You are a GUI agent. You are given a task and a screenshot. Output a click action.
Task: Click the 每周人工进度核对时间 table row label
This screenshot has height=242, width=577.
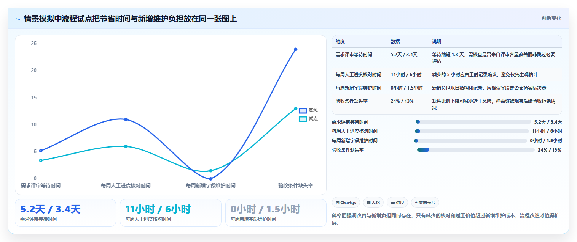358,75
